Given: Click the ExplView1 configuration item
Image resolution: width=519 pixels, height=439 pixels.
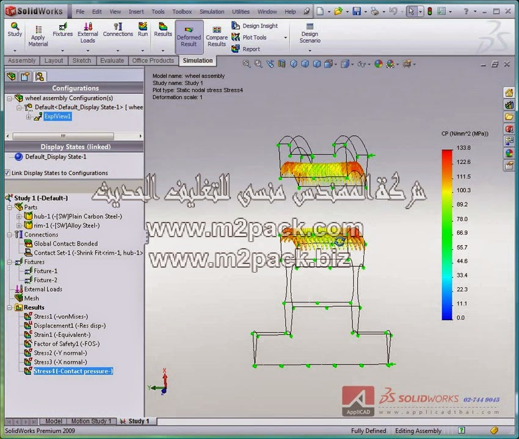Looking at the screenshot, I should (57, 116).
